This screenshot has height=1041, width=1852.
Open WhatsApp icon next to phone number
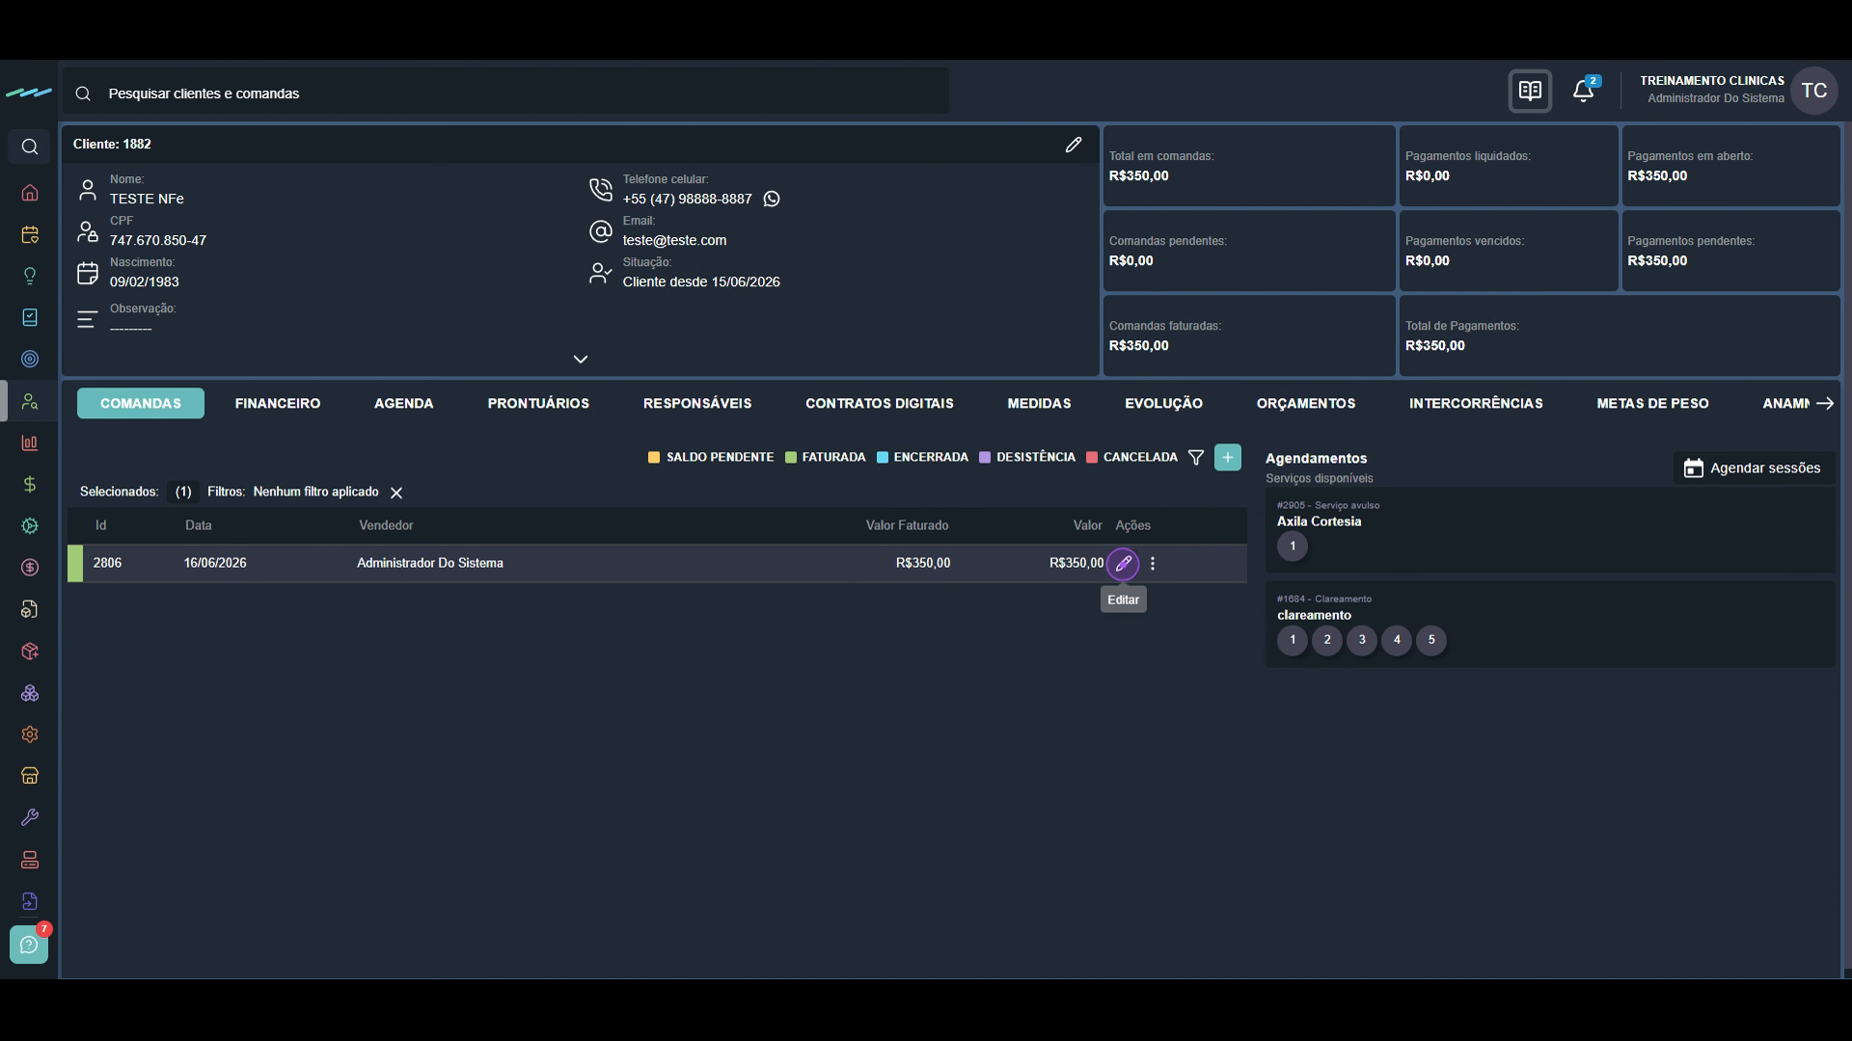tap(772, 199)
